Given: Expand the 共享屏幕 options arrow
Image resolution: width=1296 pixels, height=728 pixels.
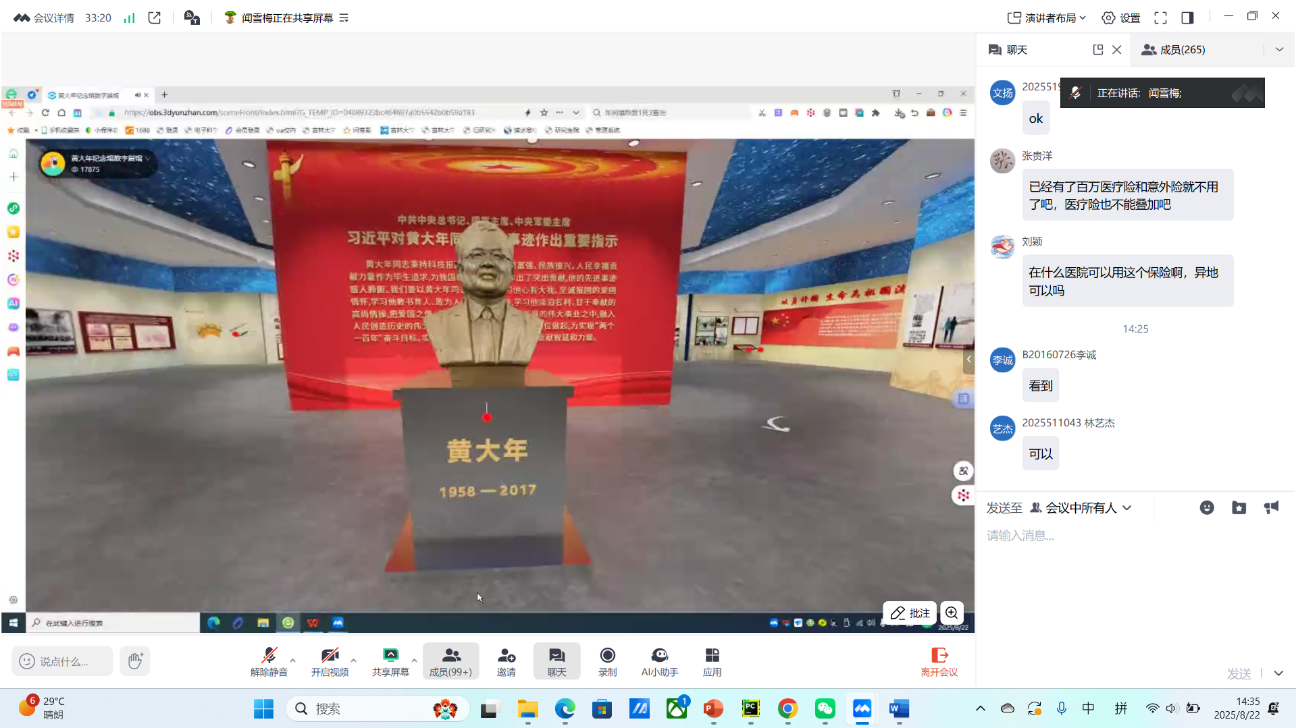Looking at the screenshot, I should (414, 661).
